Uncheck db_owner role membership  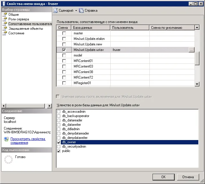[x=59, y=142]
